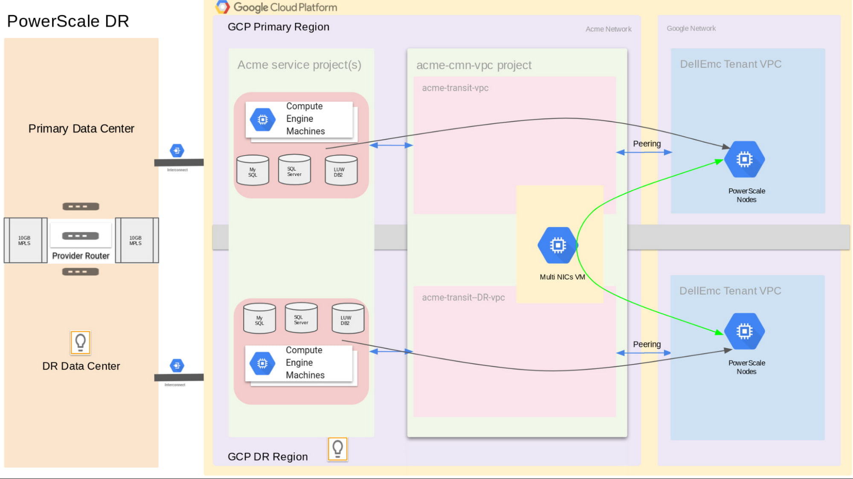Click the left 10GB MPLS box
Viewport: 853px width, 479px height.
(x=26, y=241)
